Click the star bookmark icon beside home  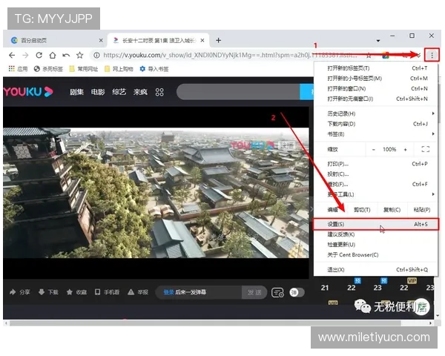tap(80, 55)
